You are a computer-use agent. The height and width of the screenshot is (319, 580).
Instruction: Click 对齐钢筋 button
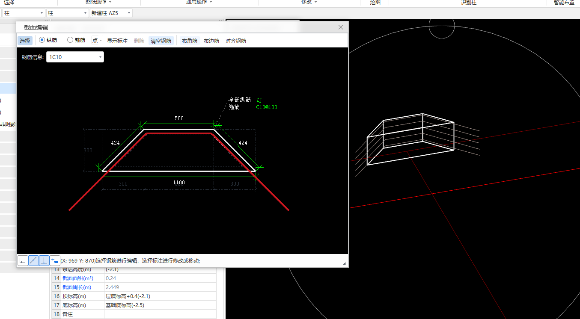236,41
